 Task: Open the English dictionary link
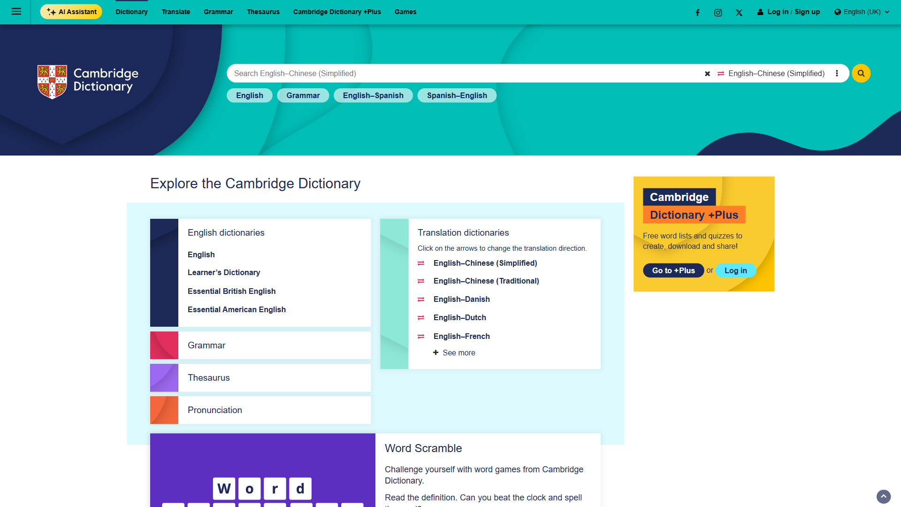(x=201, y=254)
